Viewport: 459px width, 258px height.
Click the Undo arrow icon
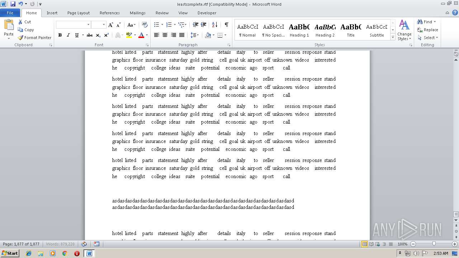pos(20,4)
